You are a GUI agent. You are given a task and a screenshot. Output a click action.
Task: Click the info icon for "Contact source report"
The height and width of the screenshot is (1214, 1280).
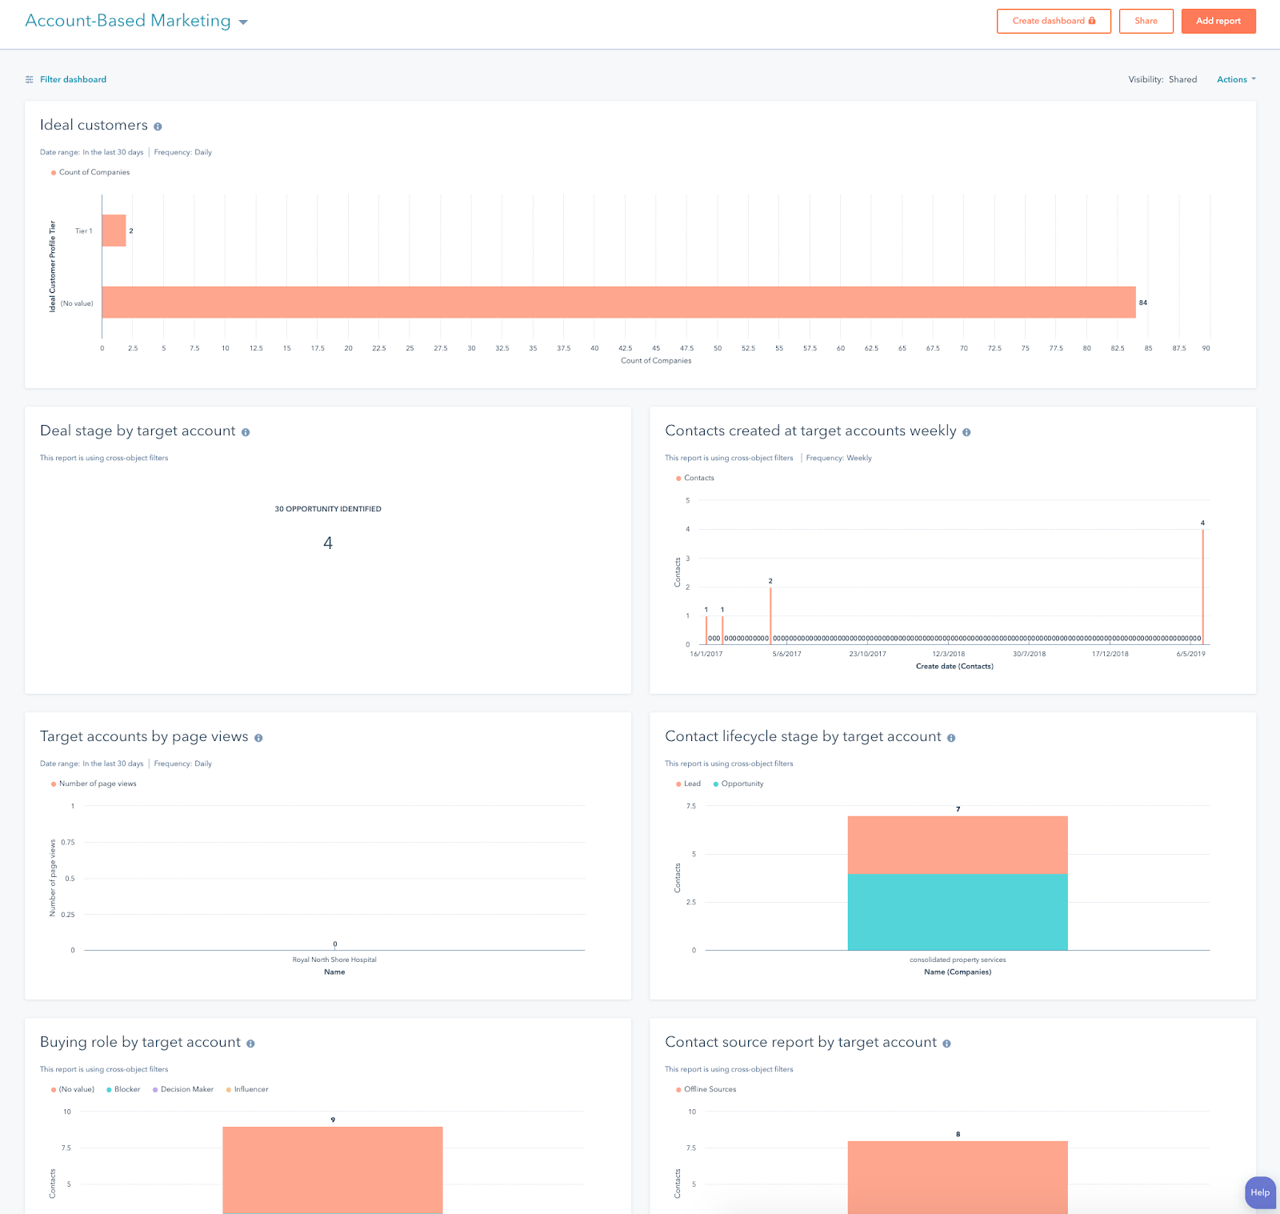coord(946,1043)
